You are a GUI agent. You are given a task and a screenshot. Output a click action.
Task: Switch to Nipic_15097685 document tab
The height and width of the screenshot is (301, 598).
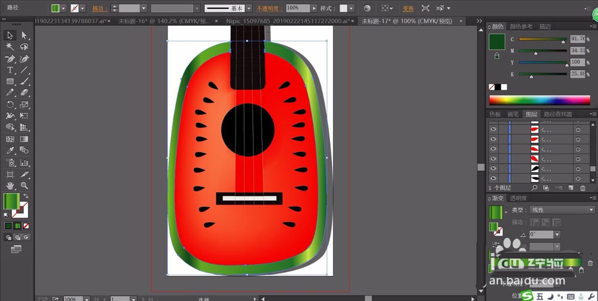[x=288, y=21]
